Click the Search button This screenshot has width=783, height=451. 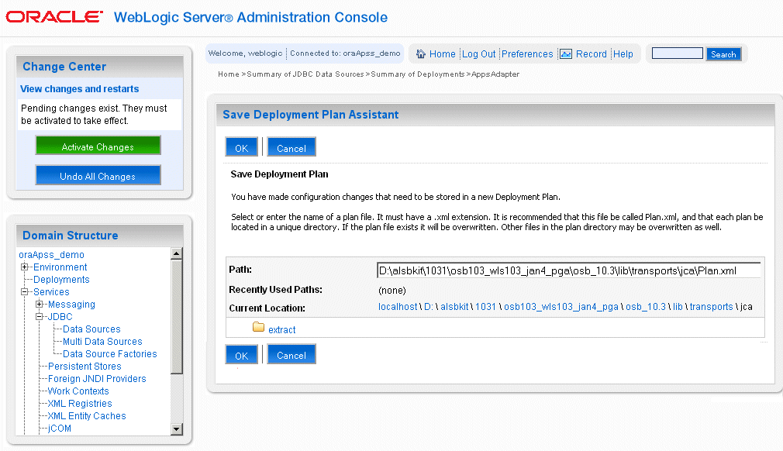723,54
